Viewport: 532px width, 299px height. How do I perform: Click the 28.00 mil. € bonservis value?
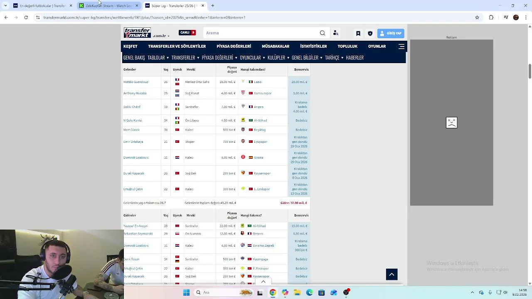[x=299, y=82]
